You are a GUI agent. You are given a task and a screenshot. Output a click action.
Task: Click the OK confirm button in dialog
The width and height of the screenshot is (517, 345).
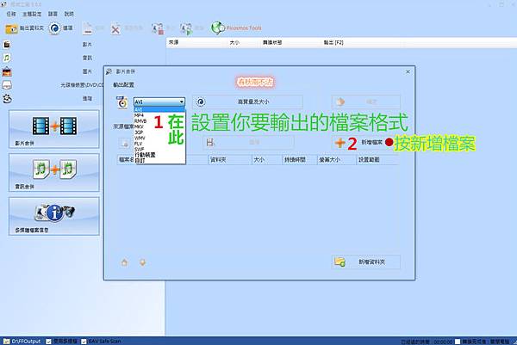pos(366,102)
